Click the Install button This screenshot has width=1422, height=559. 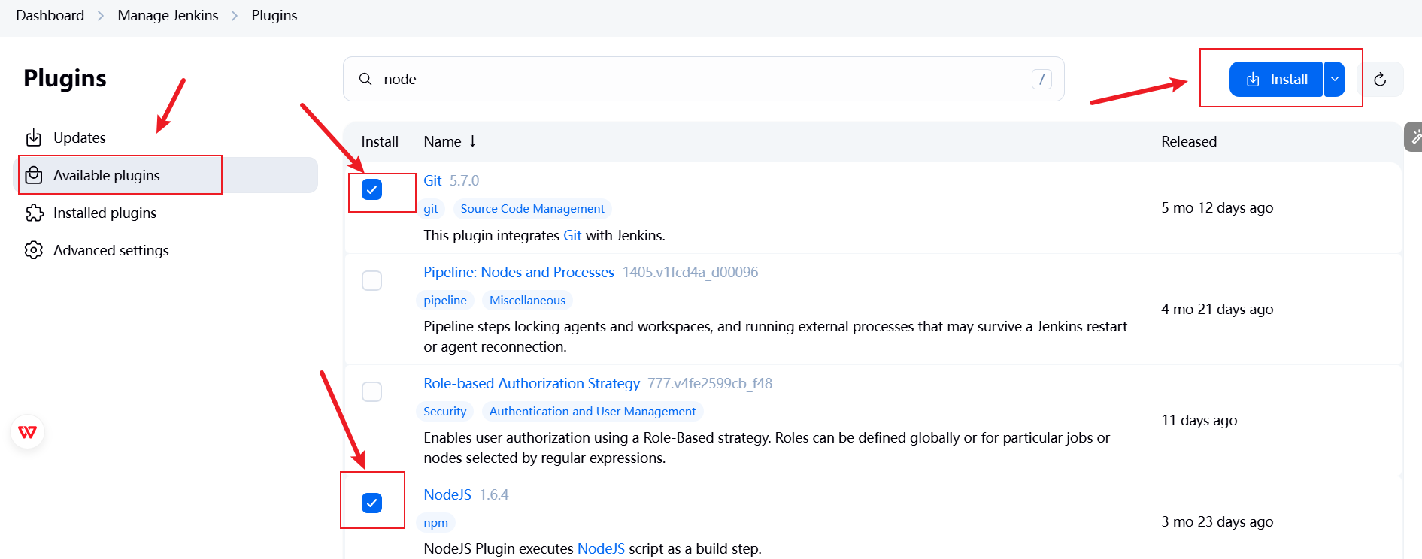(x=1276, y=79)
